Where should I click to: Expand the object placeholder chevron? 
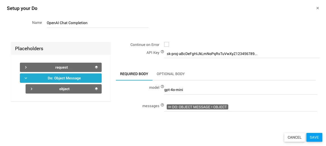(x=32, y=89)
